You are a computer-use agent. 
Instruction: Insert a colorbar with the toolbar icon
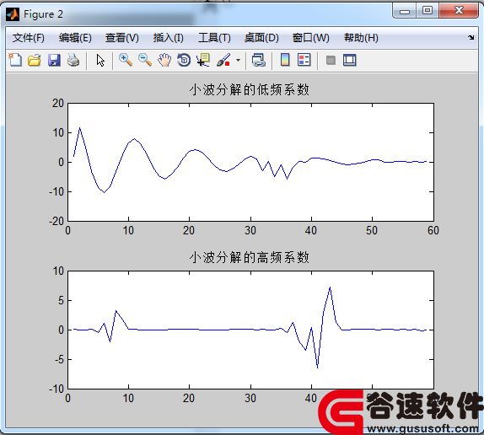point(285,60)
